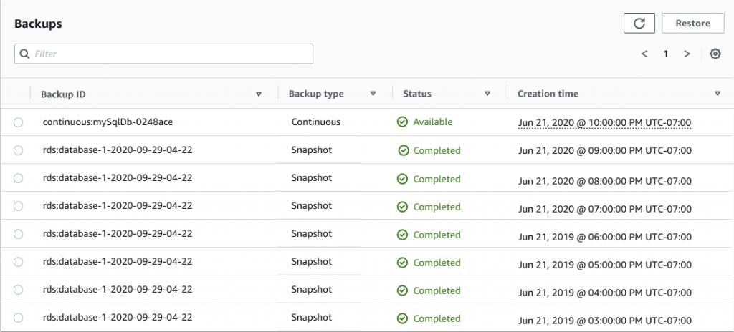Viewport: 734px width, 332px height.
Task: Select the continuous:mySqlDb-0248ace backup radio button
Action: click(19, 122)
